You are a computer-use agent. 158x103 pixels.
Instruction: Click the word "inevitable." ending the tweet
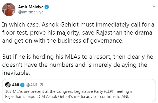pyautogui.click(x=16, y=73)
